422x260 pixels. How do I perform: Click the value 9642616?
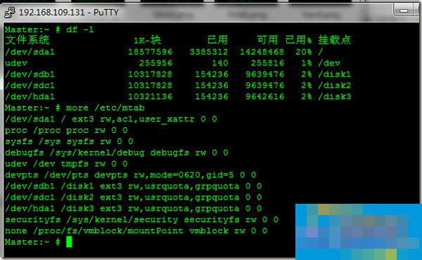tap(264, 96)
